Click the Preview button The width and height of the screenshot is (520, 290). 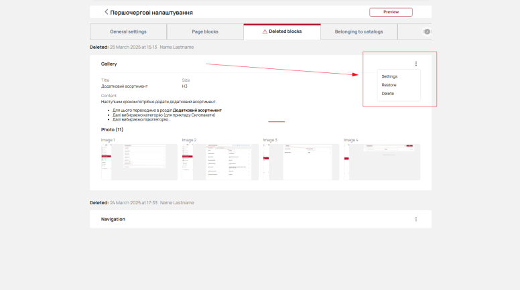pos(391,12)
